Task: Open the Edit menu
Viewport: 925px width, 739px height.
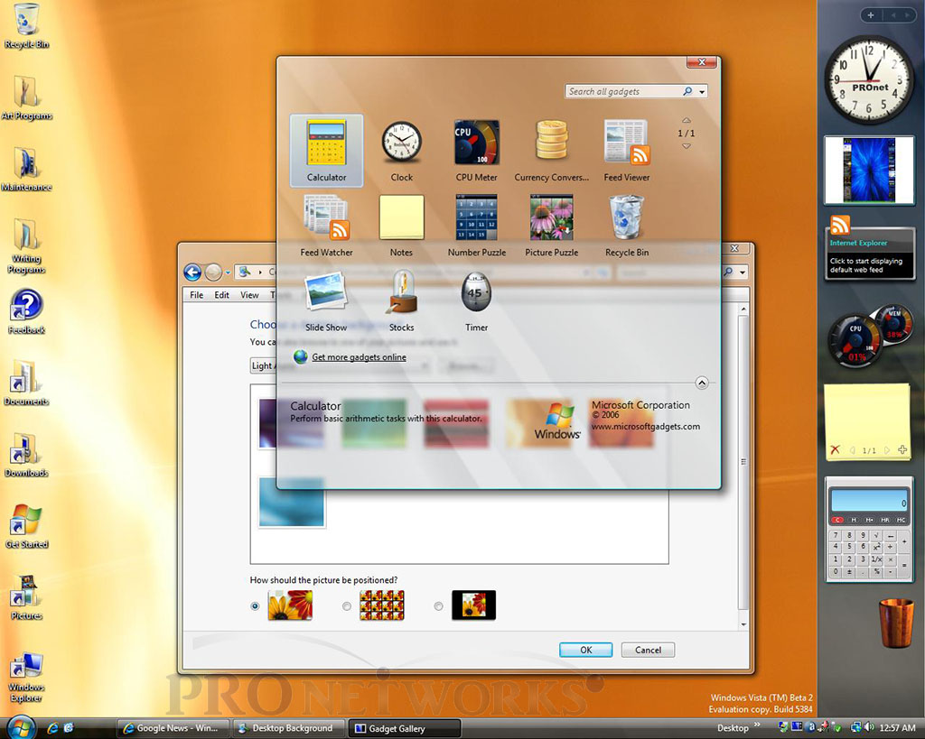Action: [221, 295]
